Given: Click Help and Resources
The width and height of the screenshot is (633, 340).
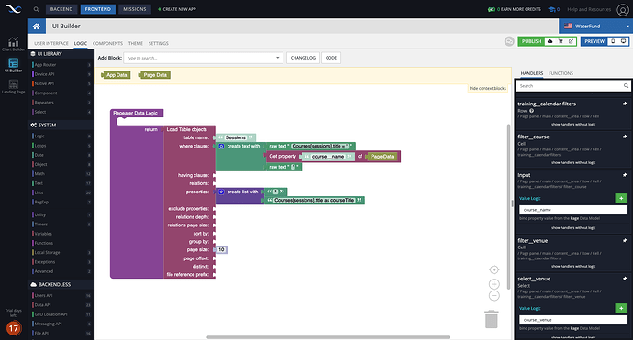Looking at the screenshot, I should (x=589, y=9).
